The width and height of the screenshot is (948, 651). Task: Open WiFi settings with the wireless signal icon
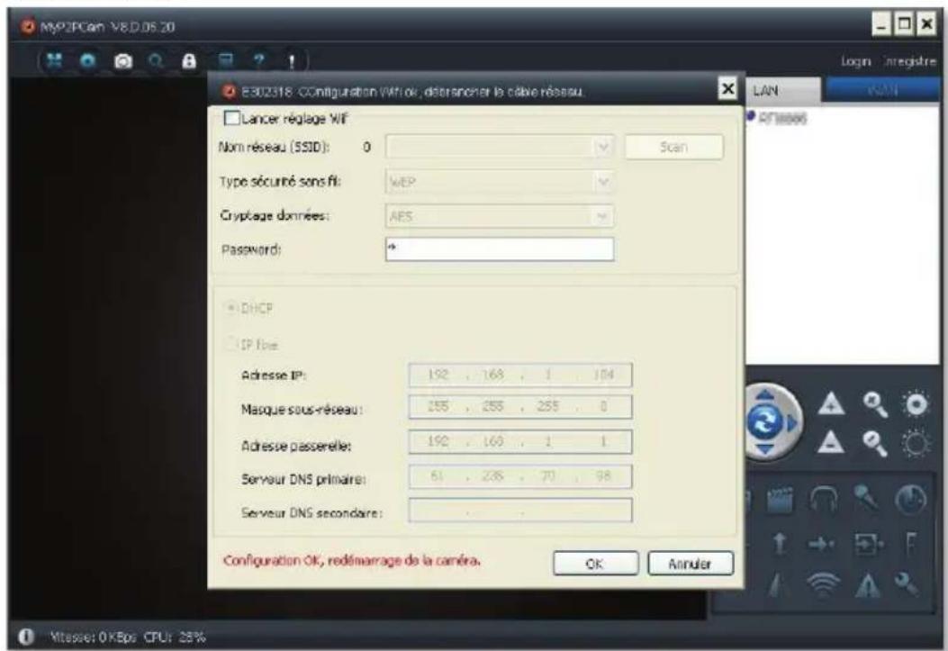coord(824,584)
